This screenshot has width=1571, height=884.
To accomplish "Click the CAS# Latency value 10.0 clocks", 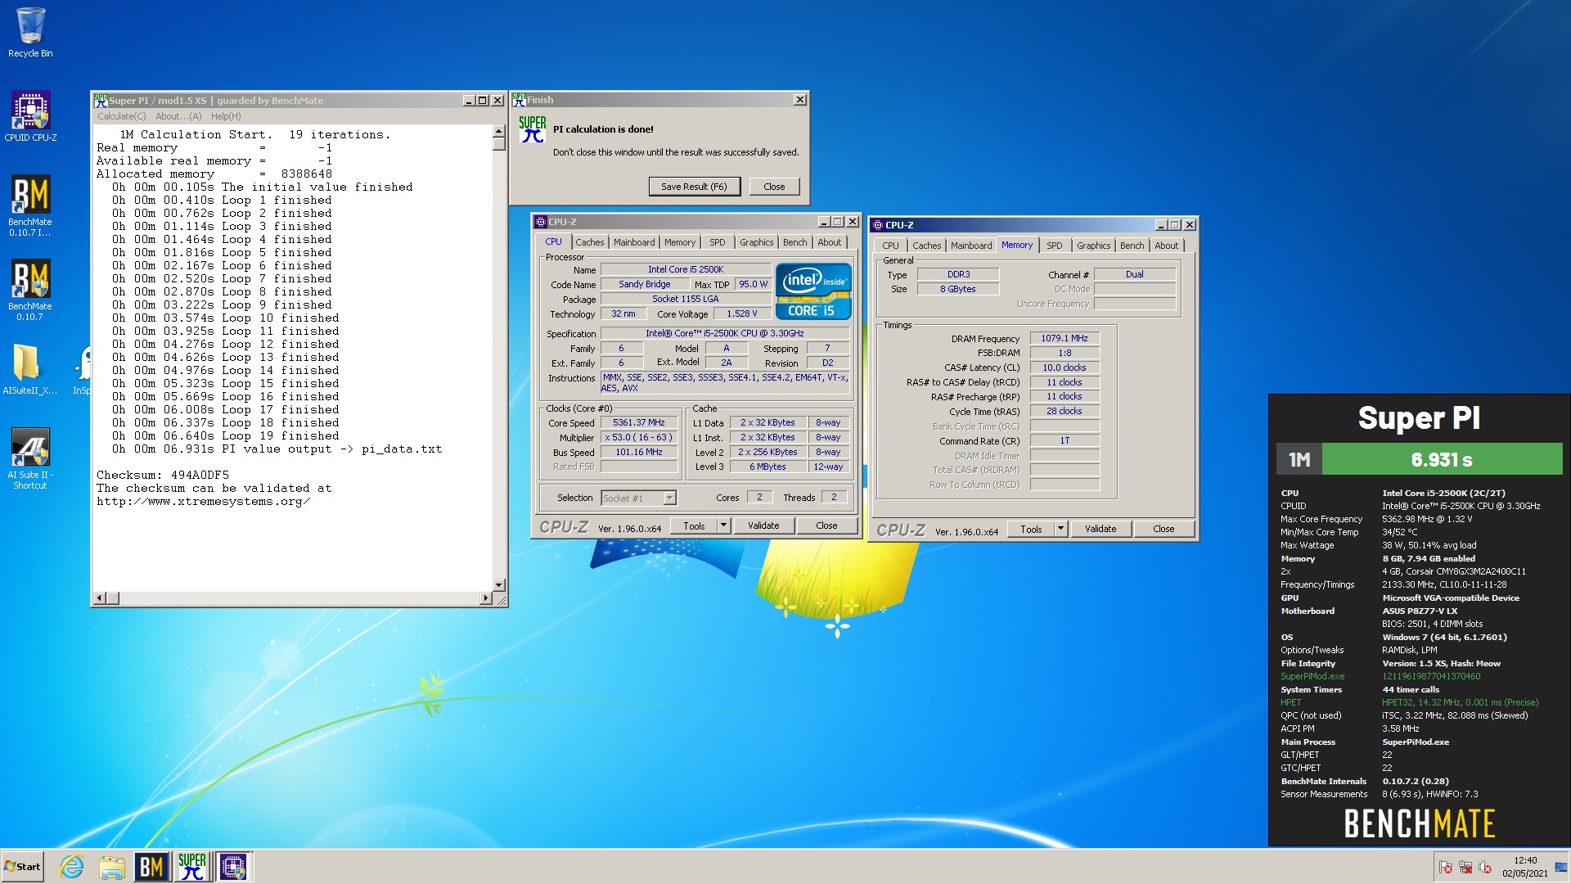I will coord(1065,368).
